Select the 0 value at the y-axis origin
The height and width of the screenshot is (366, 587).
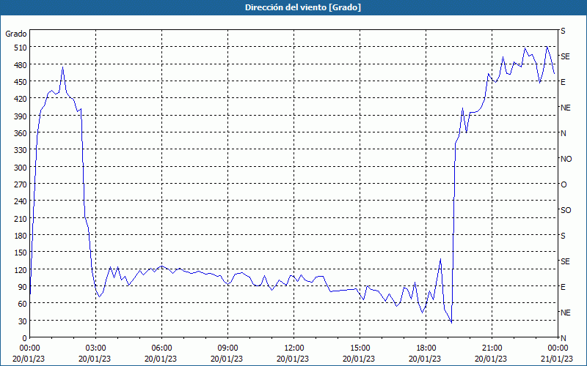tap(25, 338)
